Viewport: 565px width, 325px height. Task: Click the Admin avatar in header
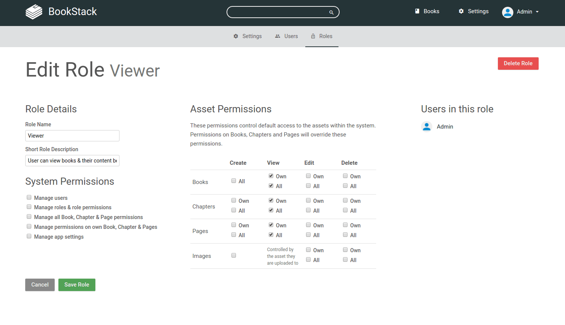tap(508, 12)
